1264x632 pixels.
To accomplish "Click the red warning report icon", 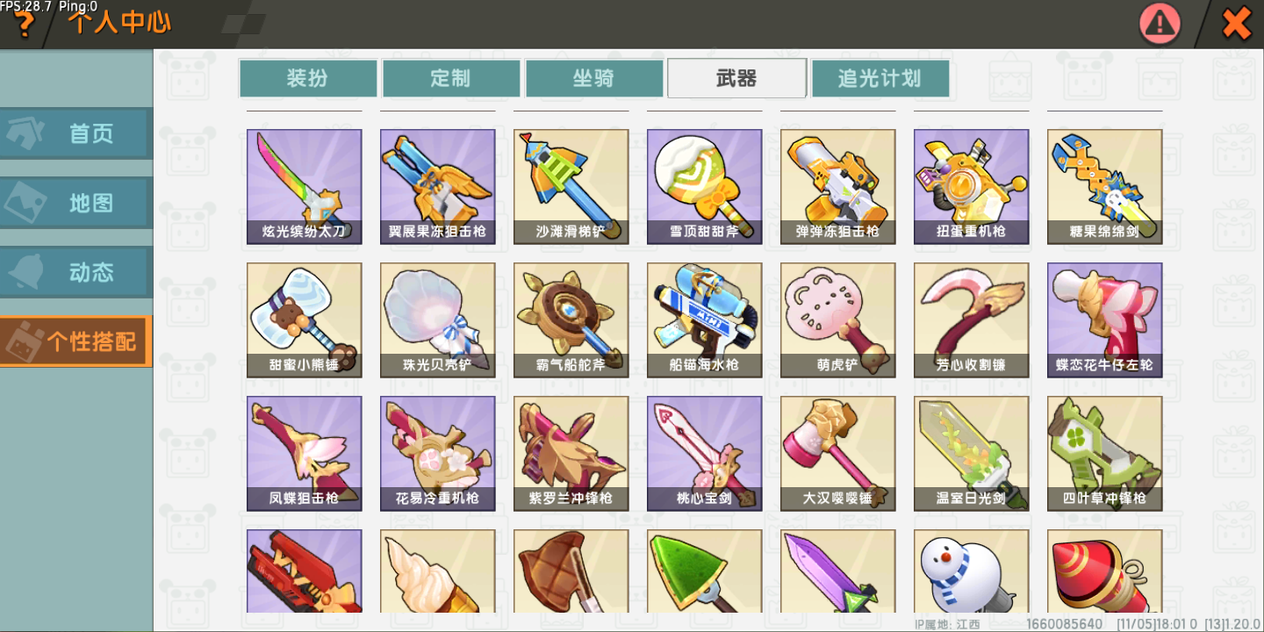I will click(1160, 24).
